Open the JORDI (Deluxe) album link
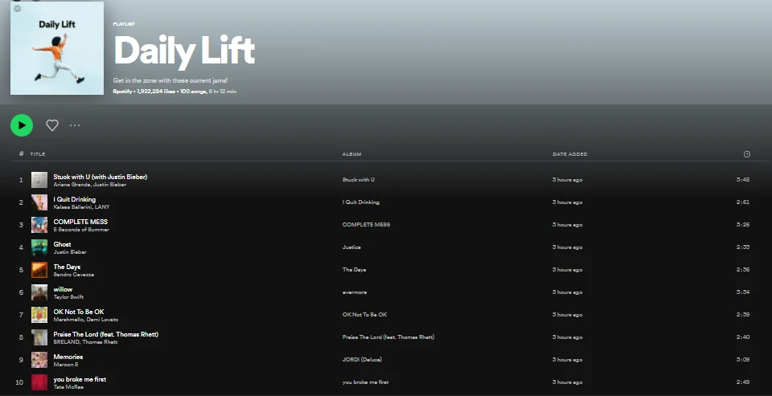Image resolution: width=772 pixels, height=396 pixels. coord(362,360)
